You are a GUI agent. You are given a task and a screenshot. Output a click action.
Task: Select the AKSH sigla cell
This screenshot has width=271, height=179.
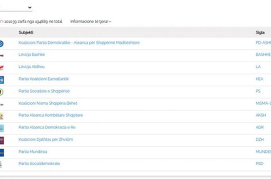[261, 115]
